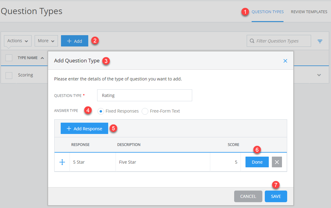Screen dimensions: 331x208
Task: Edit the score cell showing 5
Action: [226, 162]
